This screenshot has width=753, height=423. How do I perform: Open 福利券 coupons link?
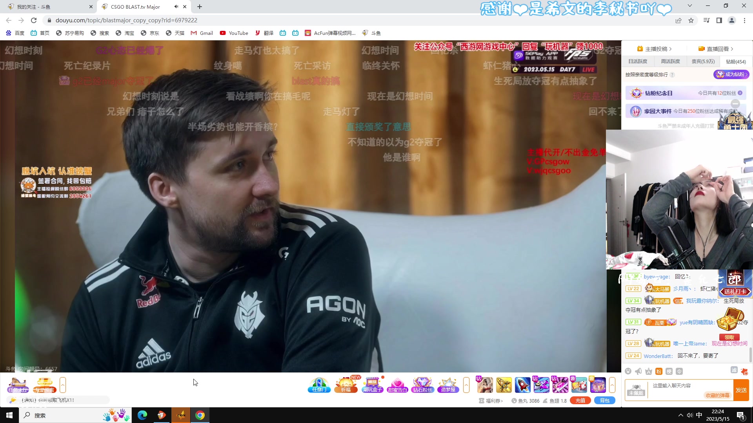point(491,401)
